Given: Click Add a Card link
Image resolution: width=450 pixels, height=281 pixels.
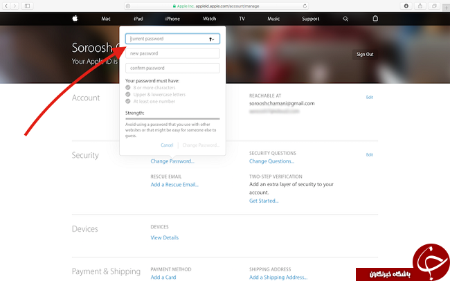Looking at the screenshot, I should point(163,278).
